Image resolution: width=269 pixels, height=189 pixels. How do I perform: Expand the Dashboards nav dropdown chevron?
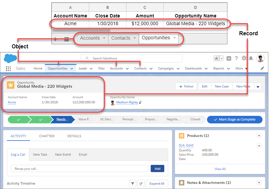point(206,68)
